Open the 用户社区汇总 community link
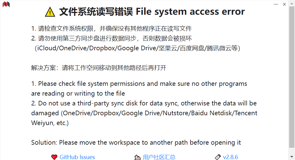The width and height of the screenshot is (295, 160). [x=159, y=157]
